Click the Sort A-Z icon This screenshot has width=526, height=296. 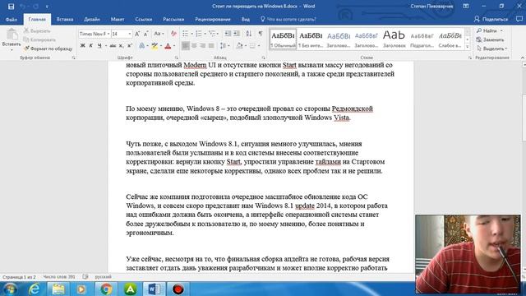248,34
